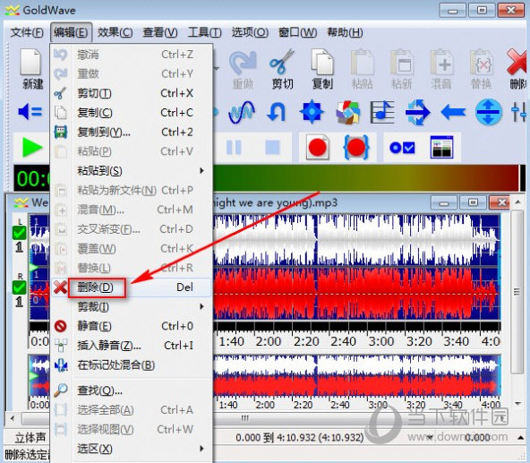Choose 查找(Q)... menu entry
The image size is (530, 463).
click(132, 390)
